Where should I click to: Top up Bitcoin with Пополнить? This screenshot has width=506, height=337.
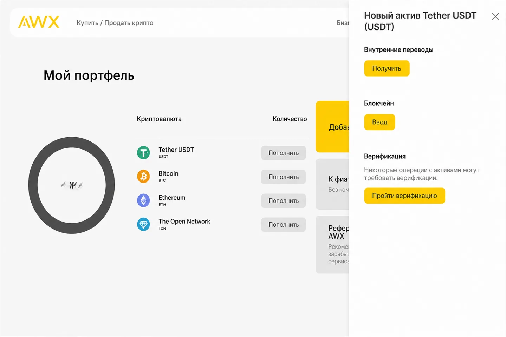point(284,177)
